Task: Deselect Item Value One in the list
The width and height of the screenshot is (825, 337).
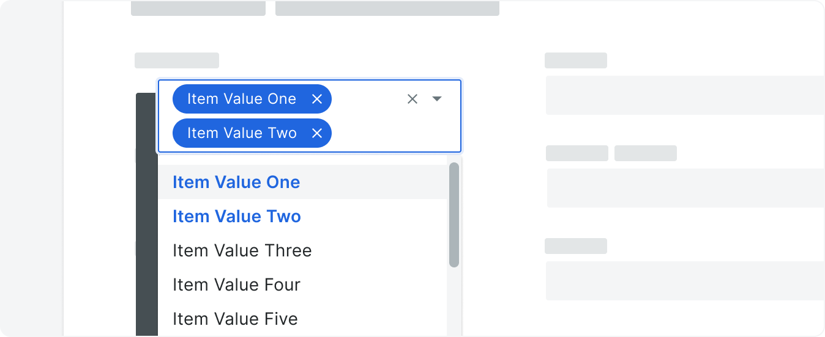Action: click(302, 182)
